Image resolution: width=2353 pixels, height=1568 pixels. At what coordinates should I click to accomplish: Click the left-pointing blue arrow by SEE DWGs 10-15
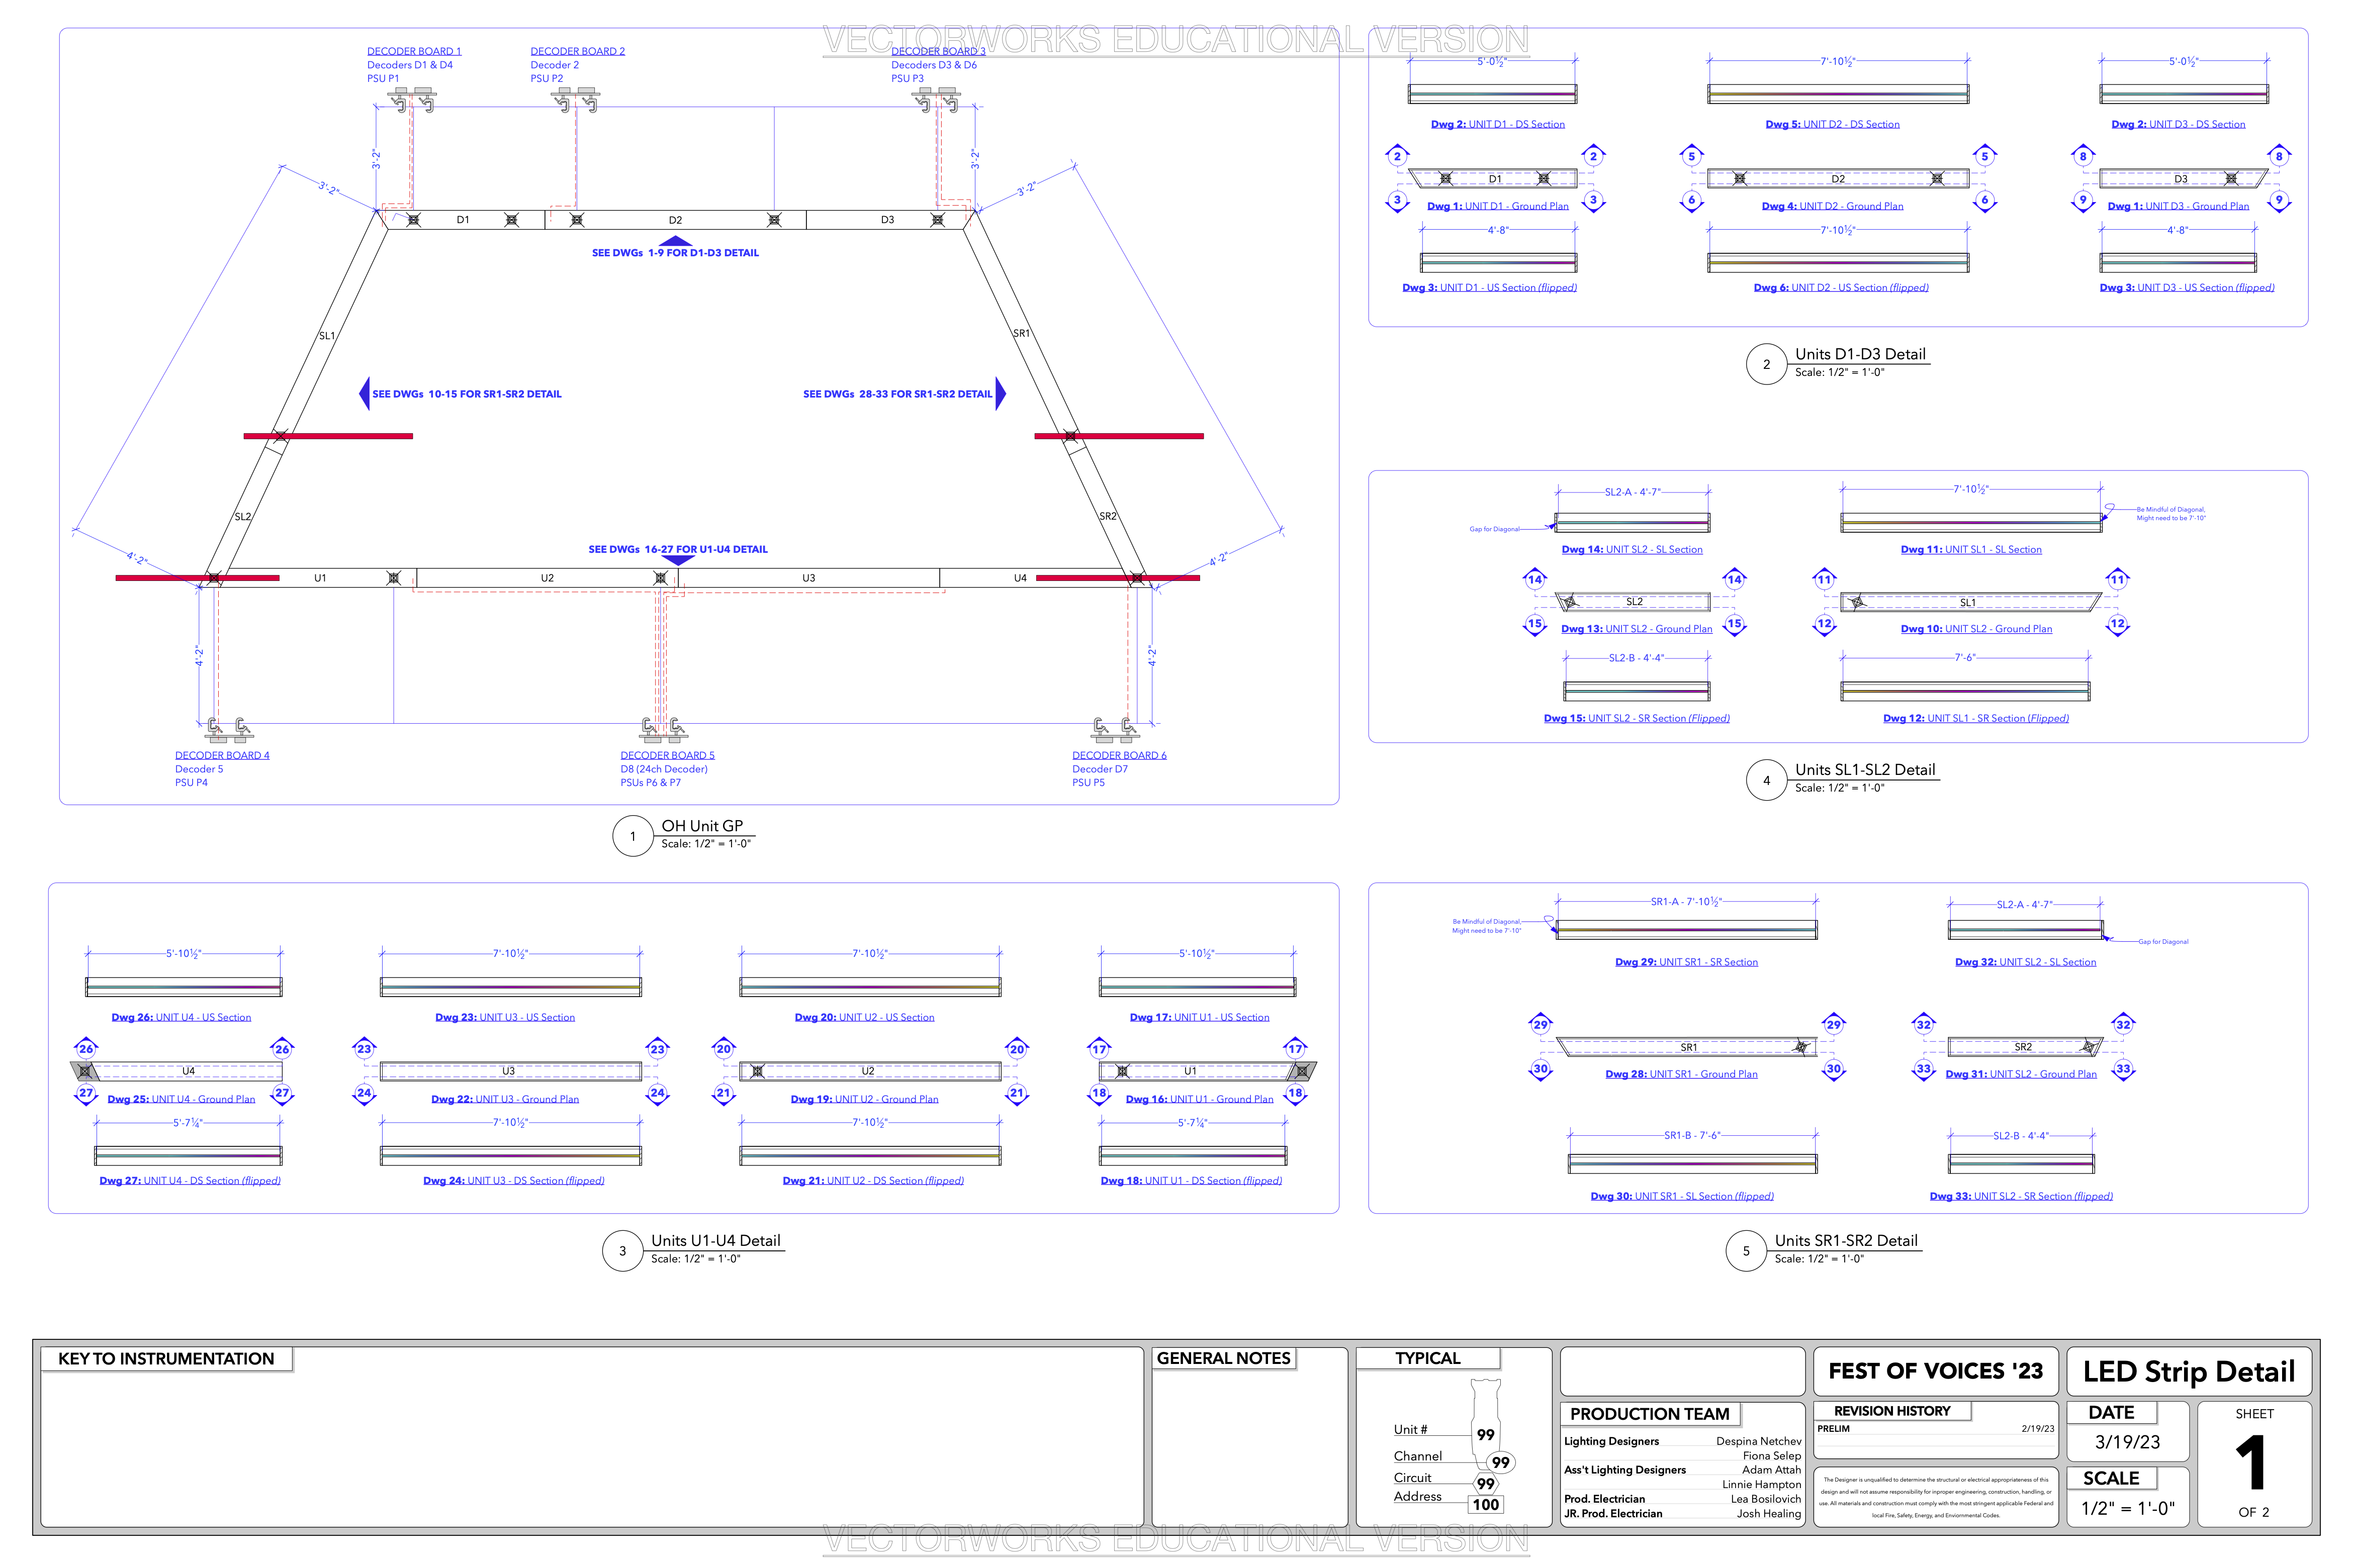point(364,394)
